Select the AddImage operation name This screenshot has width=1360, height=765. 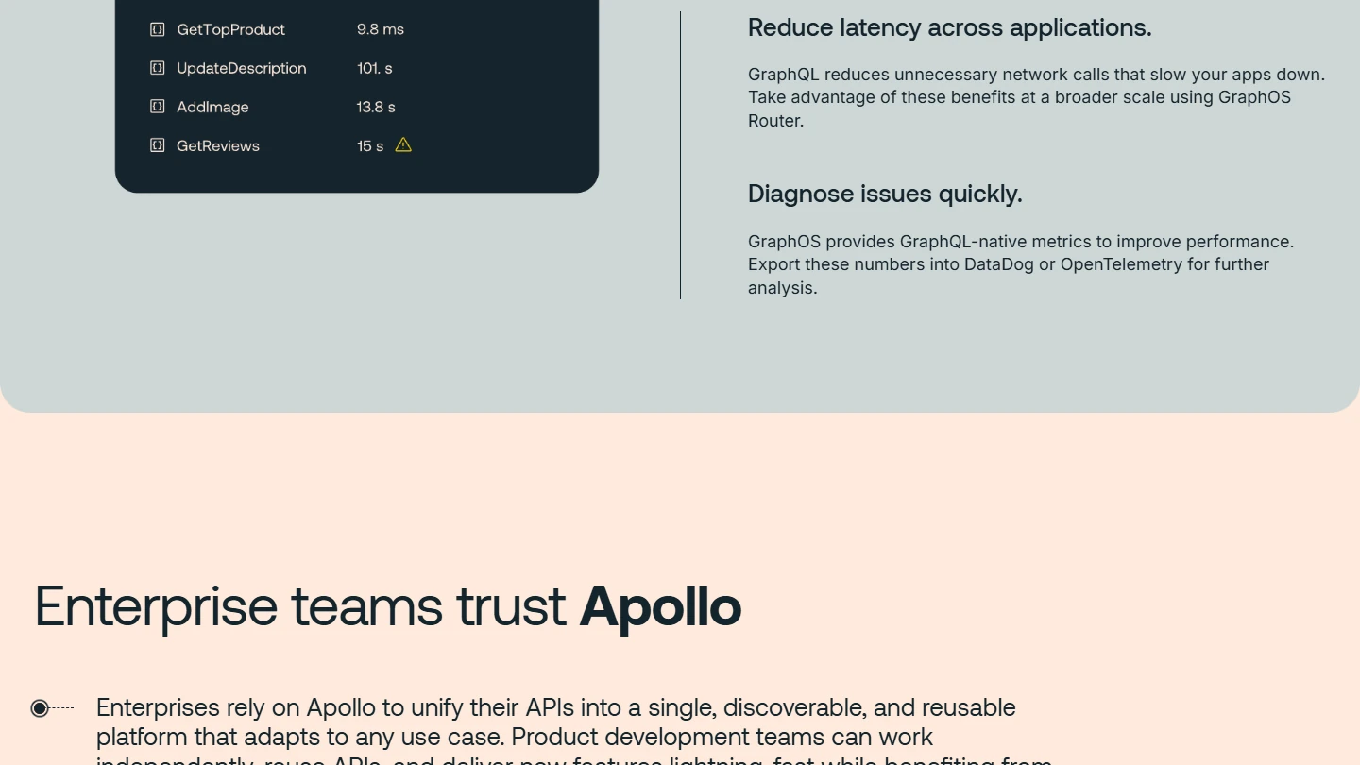(x=212, y=107)
